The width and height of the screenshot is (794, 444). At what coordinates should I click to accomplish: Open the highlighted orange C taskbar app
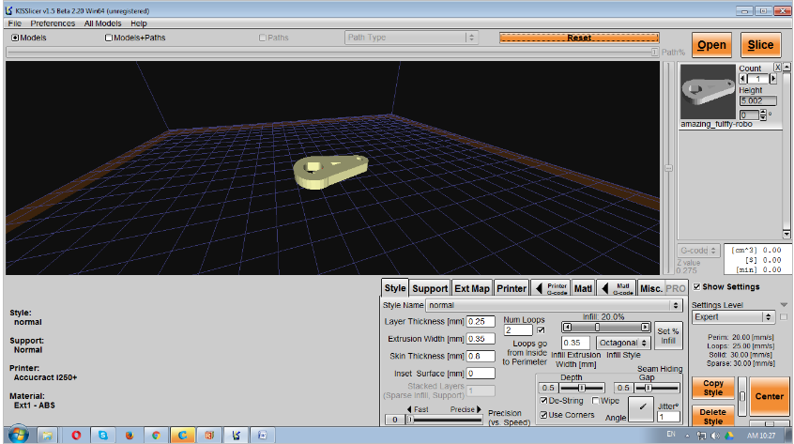coord(182,435)
